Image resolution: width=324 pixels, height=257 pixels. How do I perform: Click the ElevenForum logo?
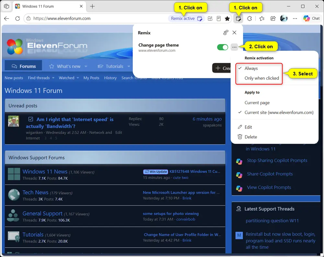pyautogui.click(x=47, y=46)
